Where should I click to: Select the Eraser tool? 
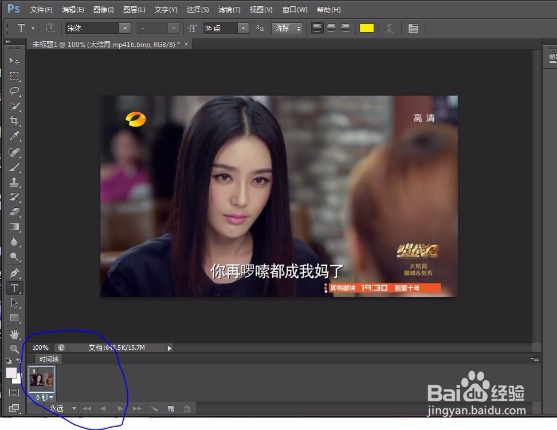click(x=14, y=212)
